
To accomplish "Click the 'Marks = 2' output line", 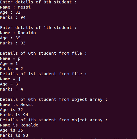I will tap(11, 69).
